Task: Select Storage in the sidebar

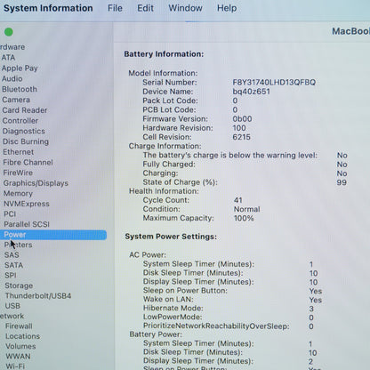Action: (19, 286)
